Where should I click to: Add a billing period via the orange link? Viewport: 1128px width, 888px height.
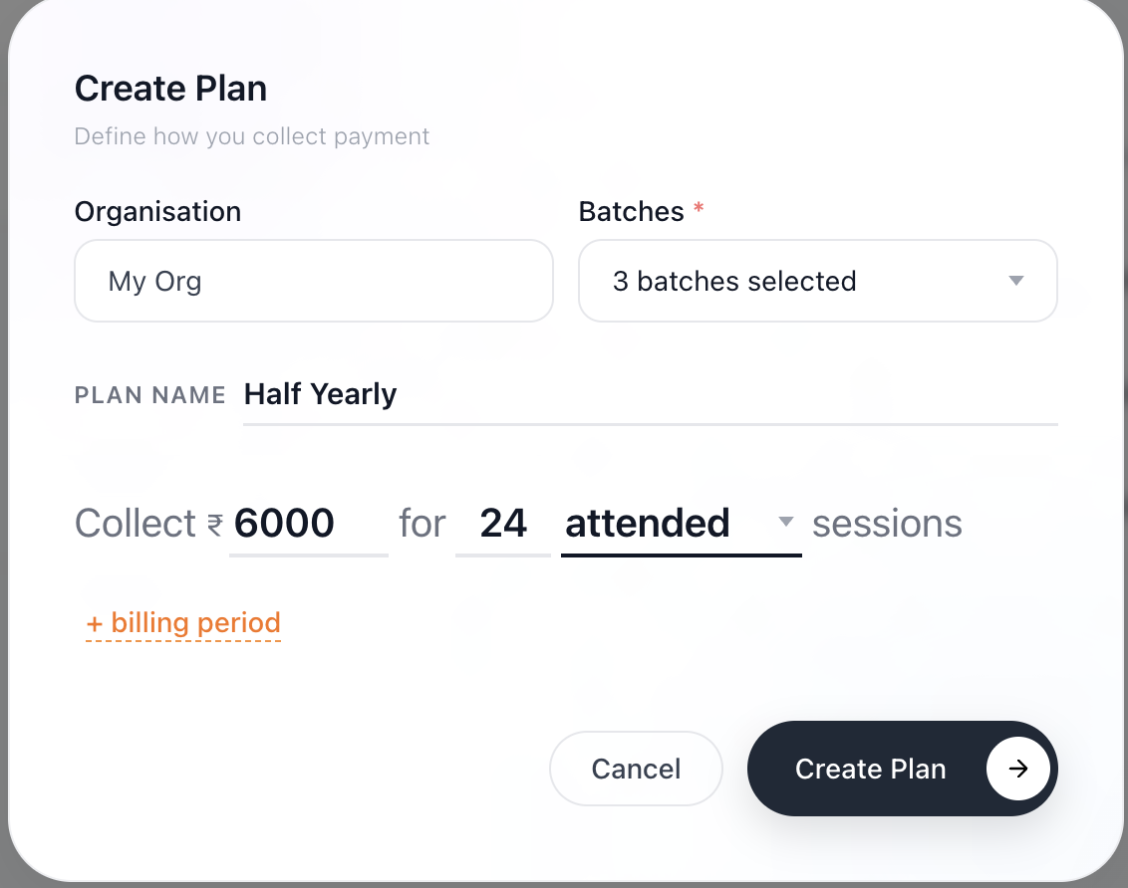182,623
